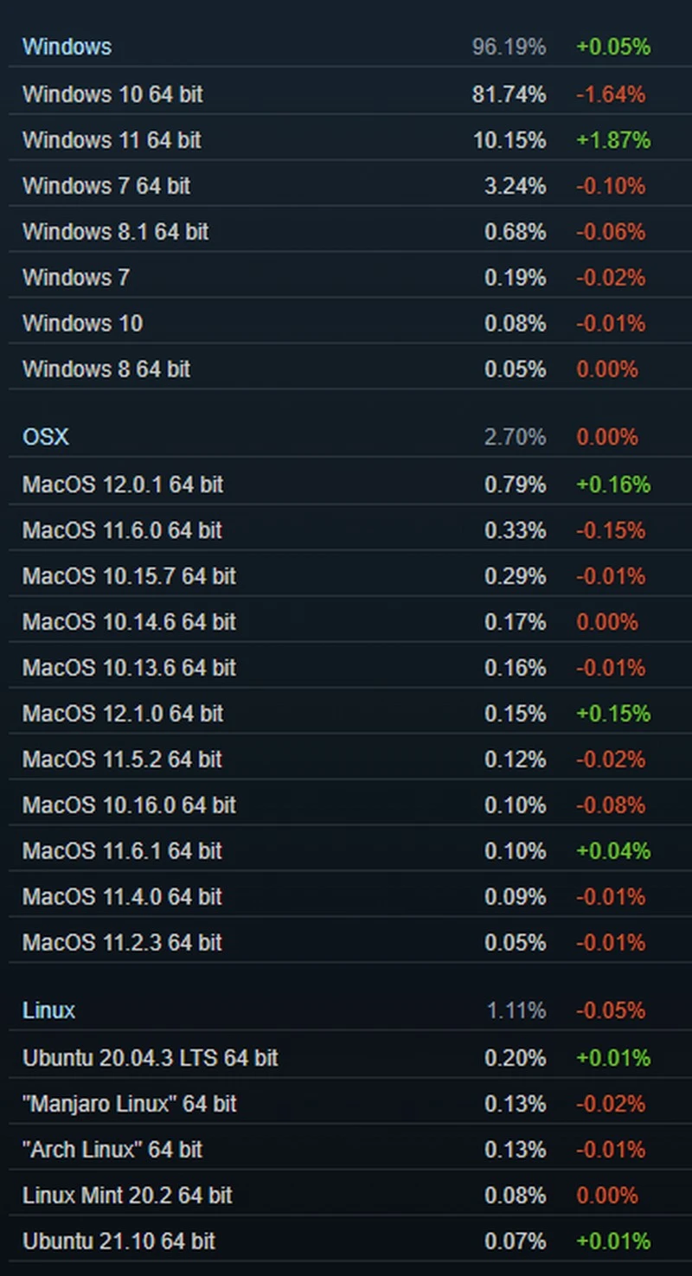Click the MacOS 11.6.0 64 bit label

(122, 530)
